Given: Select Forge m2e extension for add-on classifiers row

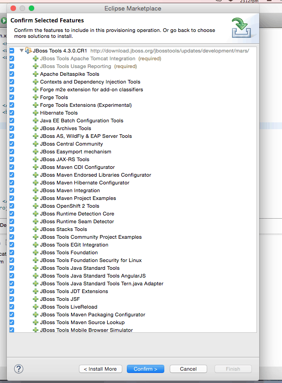Looking at the screenshot, I should (133, 89).
